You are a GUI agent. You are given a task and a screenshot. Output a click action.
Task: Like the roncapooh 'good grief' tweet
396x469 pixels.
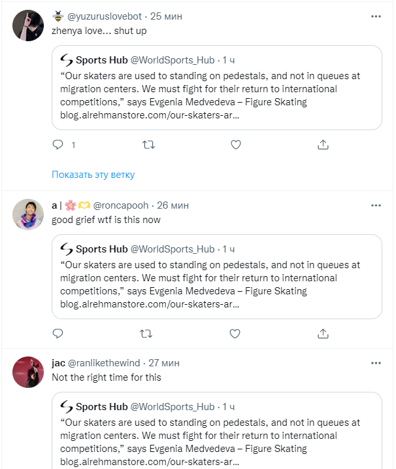click(236, 334)
